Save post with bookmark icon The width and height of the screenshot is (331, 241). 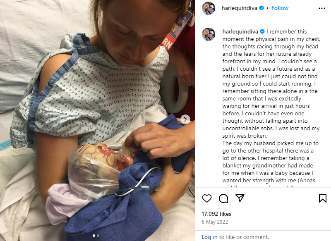323,198
